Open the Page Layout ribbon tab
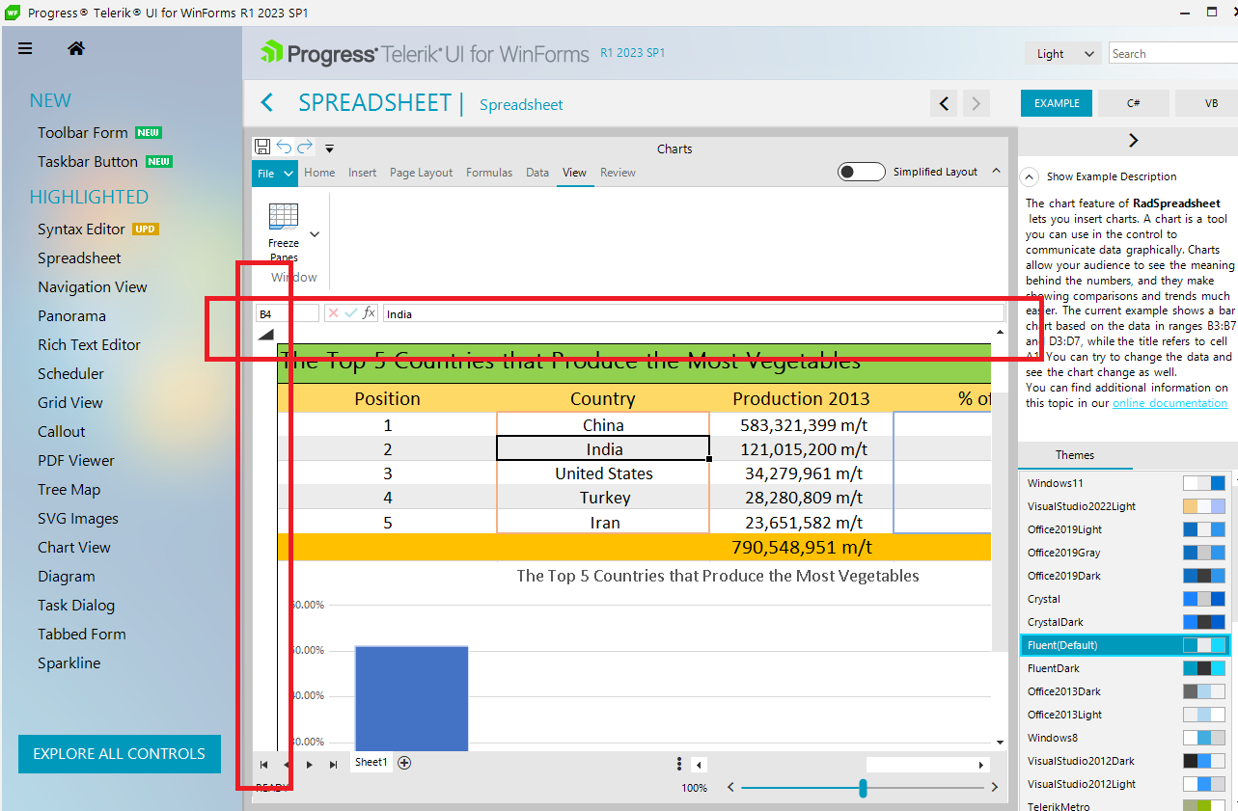 [421, 173]
